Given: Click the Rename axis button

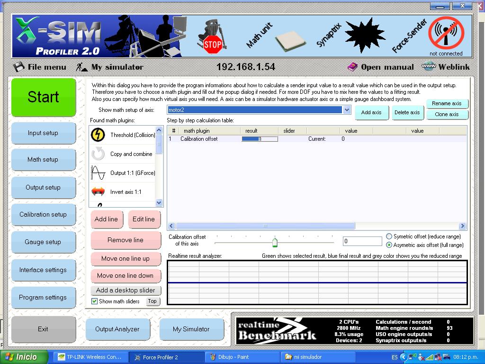Looking at the screenshot, I should click(x=447, y=103).
